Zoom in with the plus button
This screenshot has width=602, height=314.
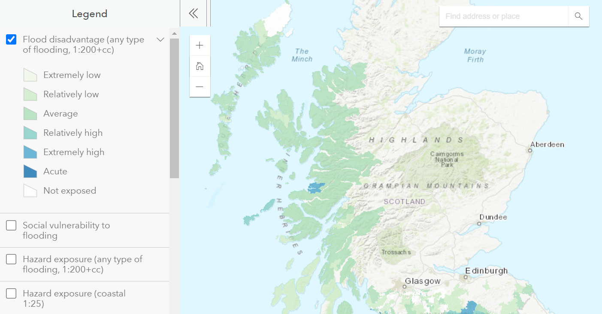[x=200, y=45]
